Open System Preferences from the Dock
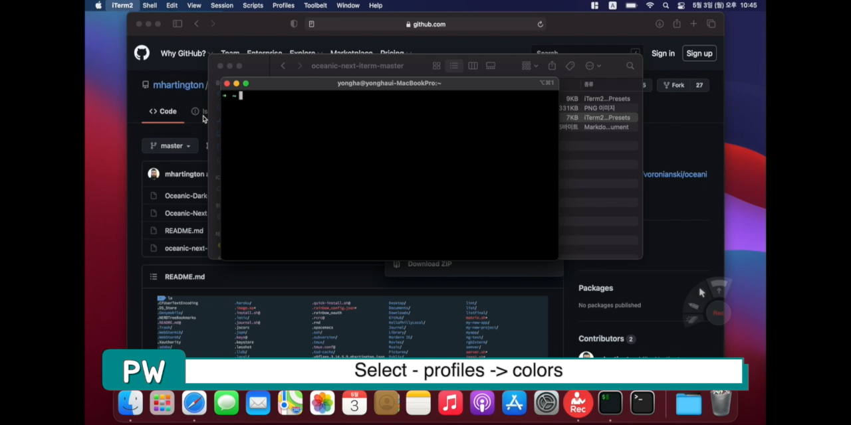 coord(547,403)
